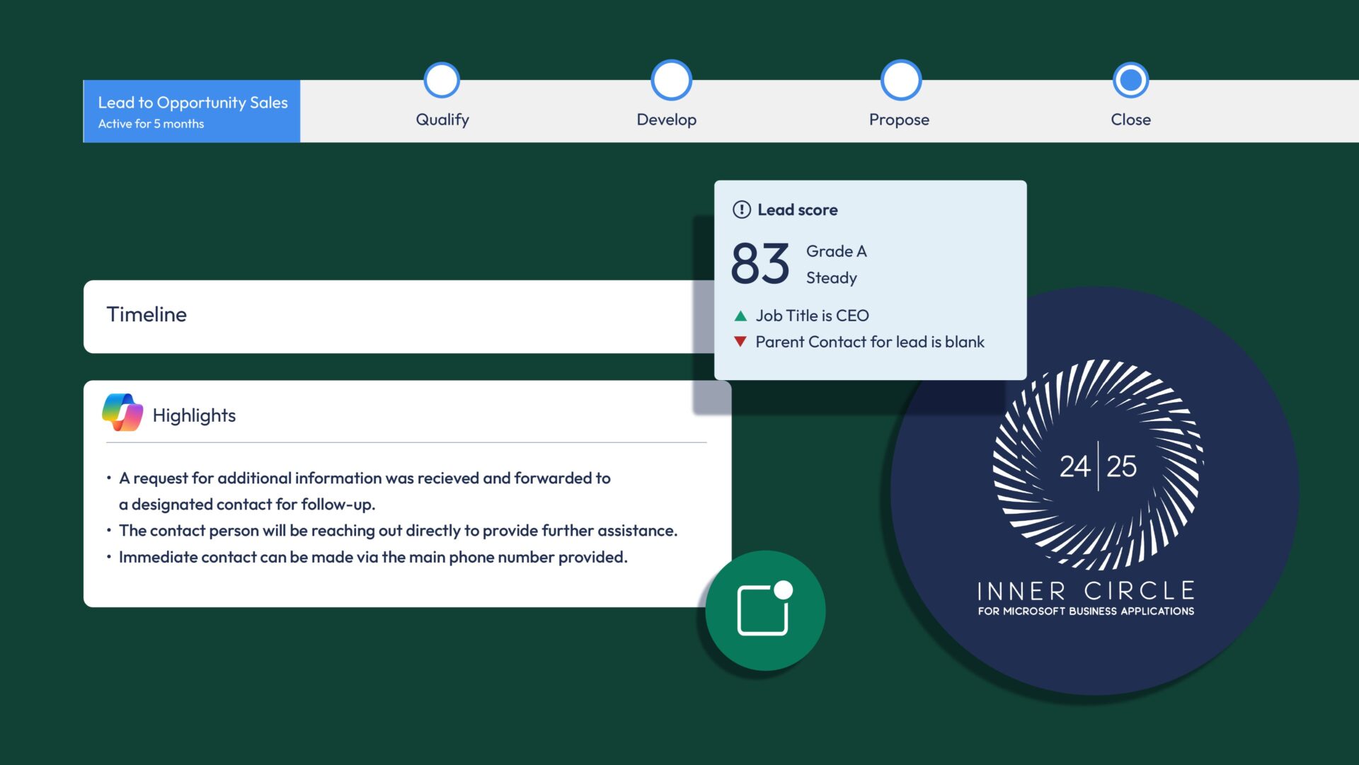Viewport: 1359px width, 765px height.
Task: Click the 'contact person will be reaching out' highlight
Action: coord(398,531)
